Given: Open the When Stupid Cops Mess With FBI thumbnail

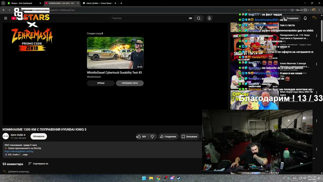Looking at the screenshot, I should [255, 100].
